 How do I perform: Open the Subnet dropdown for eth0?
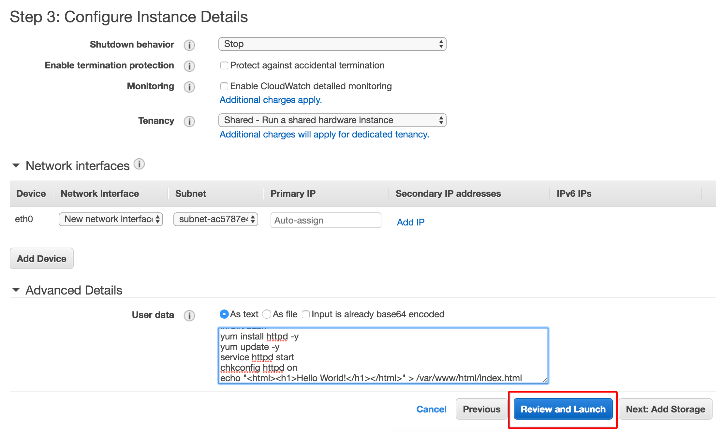[215, 219]
